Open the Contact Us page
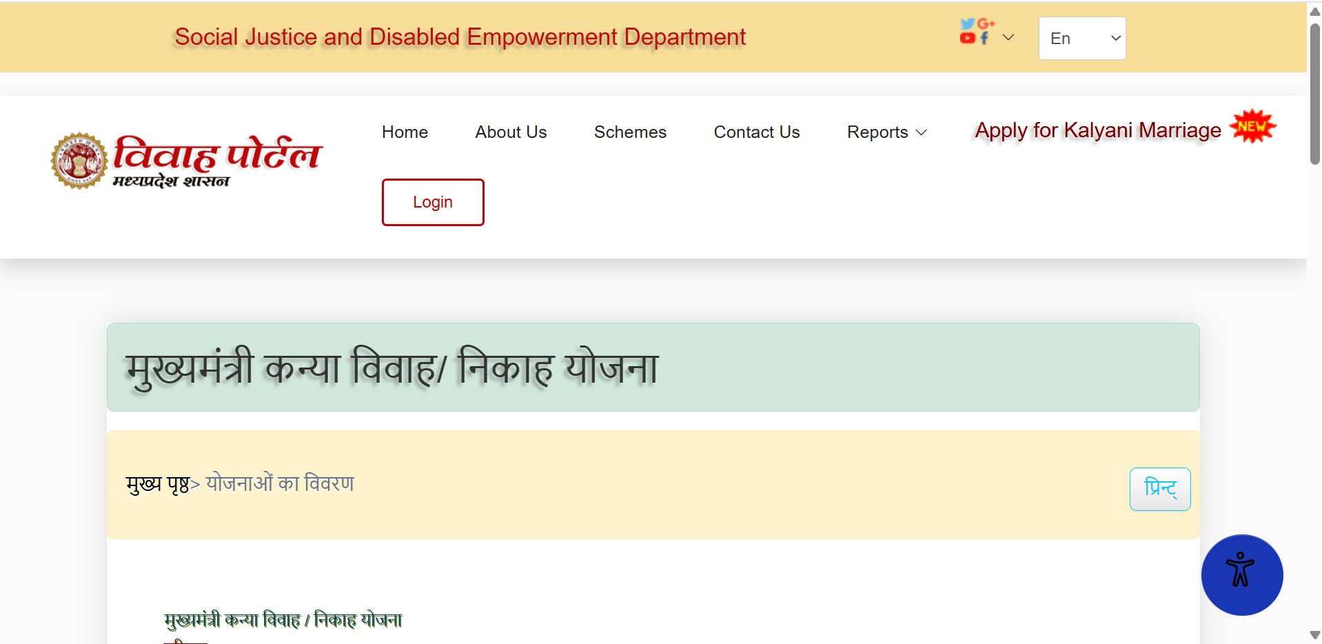 click(756, 132)
